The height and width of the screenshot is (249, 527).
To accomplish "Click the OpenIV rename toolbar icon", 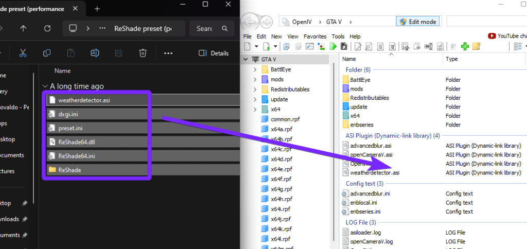I will [428, 46].
